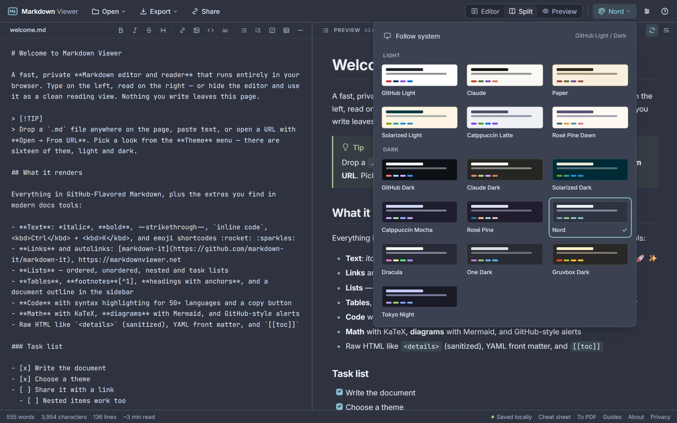Toggle word wrap icon in preview header
Image resolution: width=677 pixels, height=423 pixels.
(x=666, y=30)
